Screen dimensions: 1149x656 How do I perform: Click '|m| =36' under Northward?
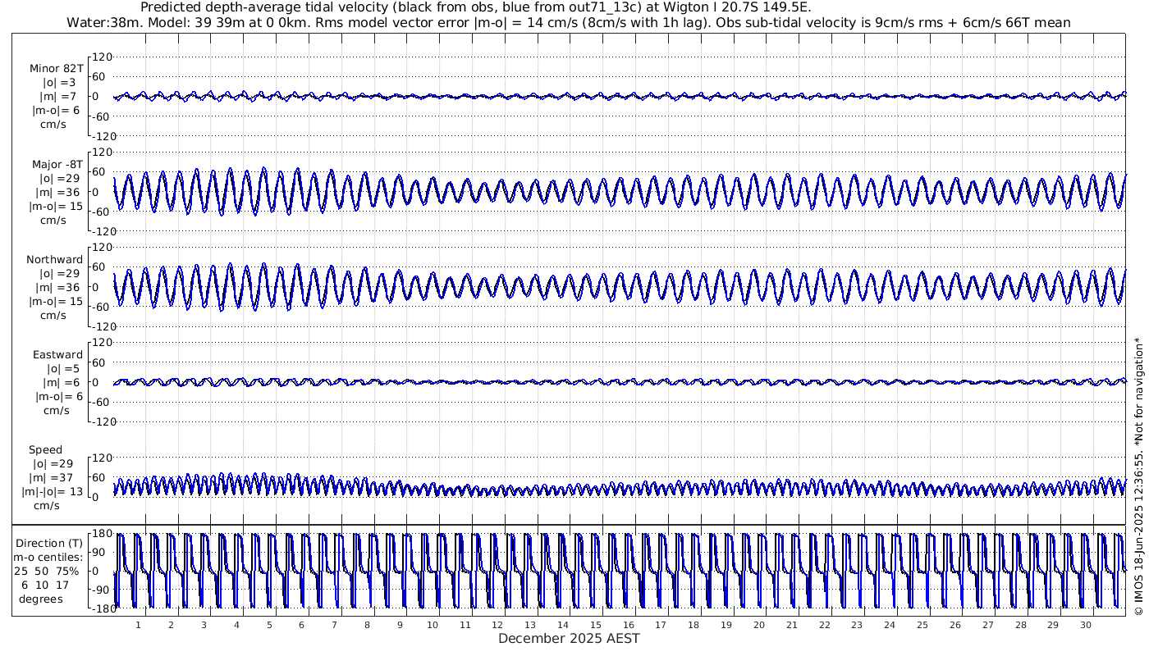[59, 287]
